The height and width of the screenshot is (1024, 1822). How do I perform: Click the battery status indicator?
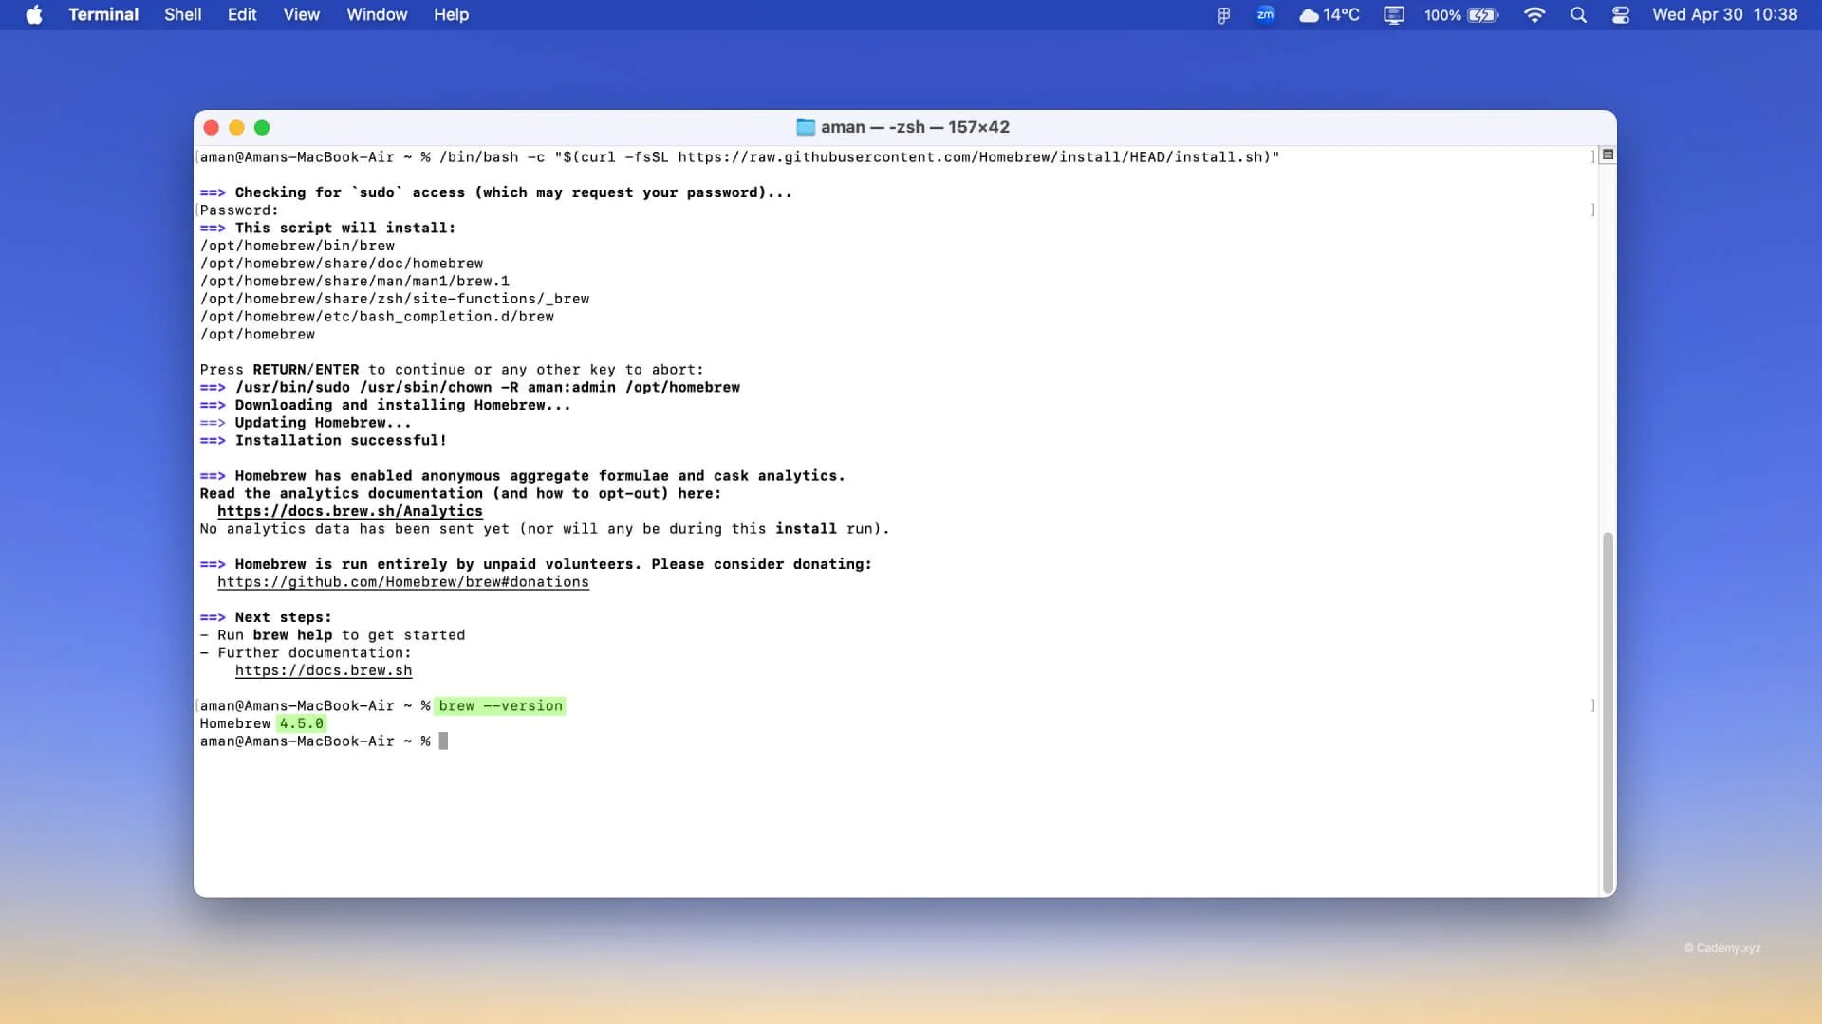(x=1481, y=15)
